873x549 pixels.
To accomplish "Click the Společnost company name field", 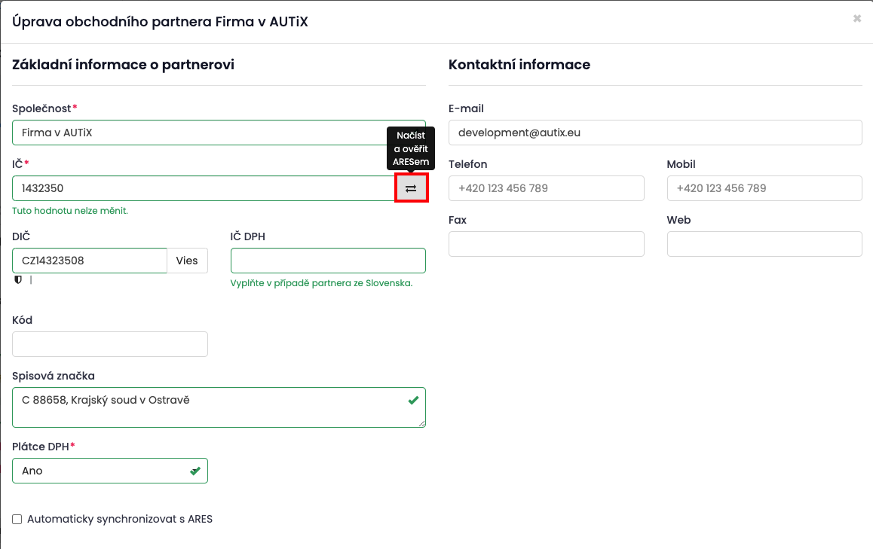I will click(204, 133).
